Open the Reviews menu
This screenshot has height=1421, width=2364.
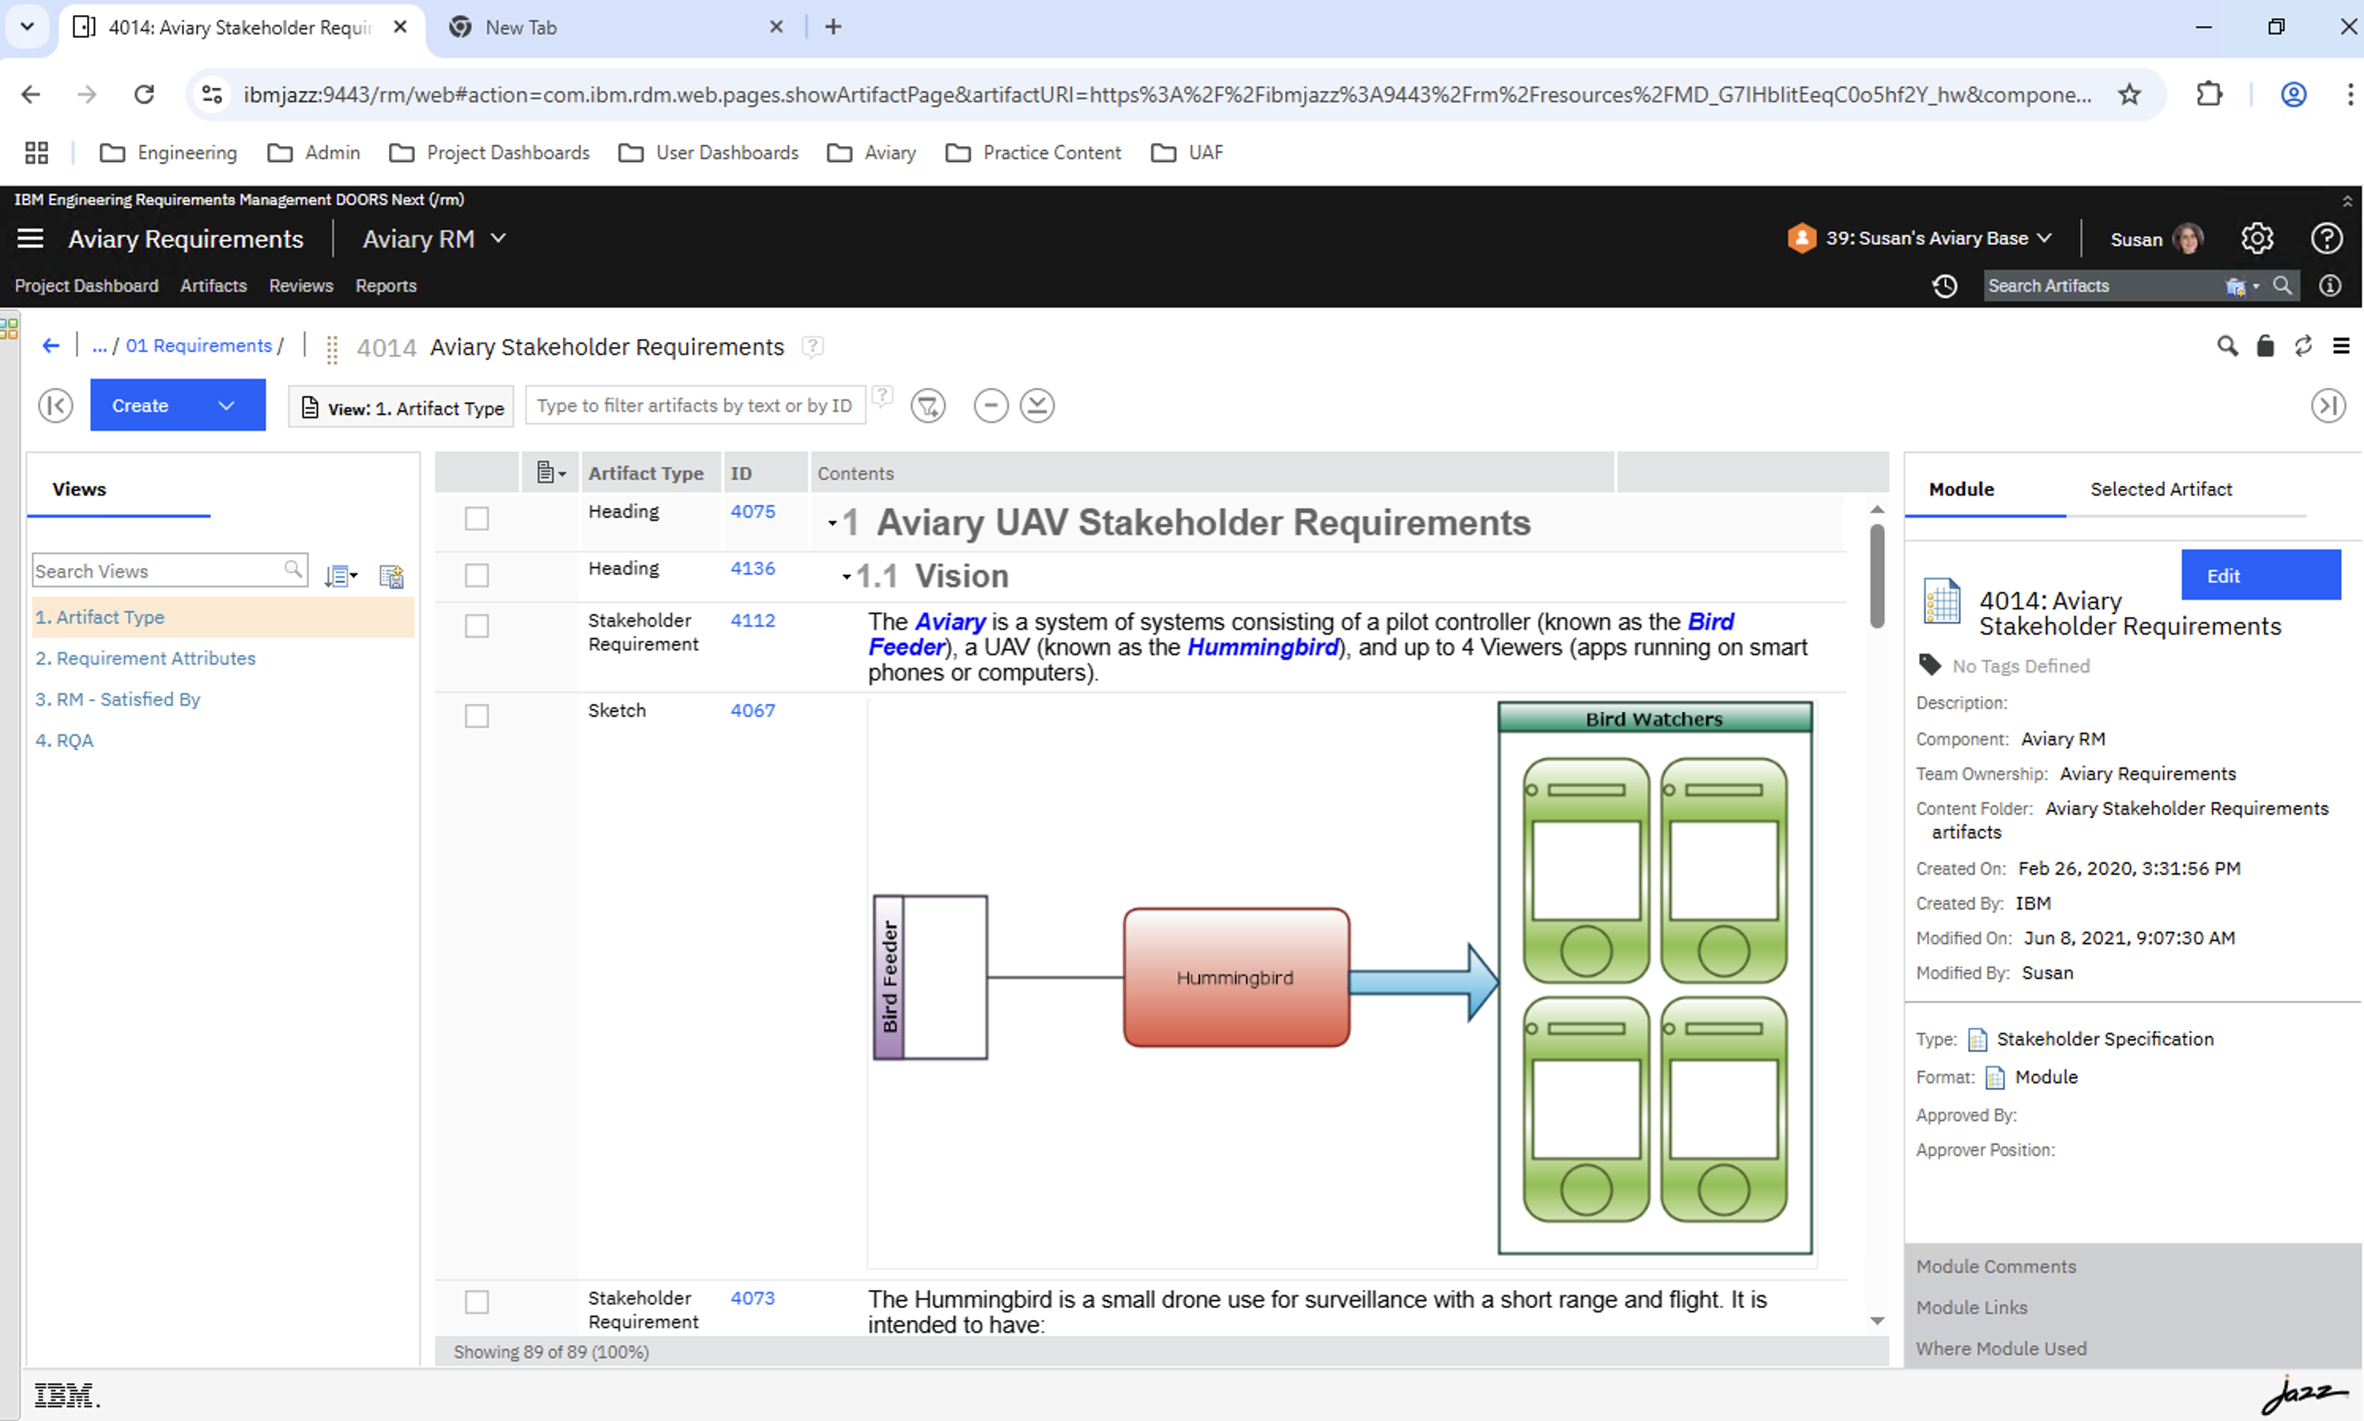pyautogui.click(x=300, y=285)
